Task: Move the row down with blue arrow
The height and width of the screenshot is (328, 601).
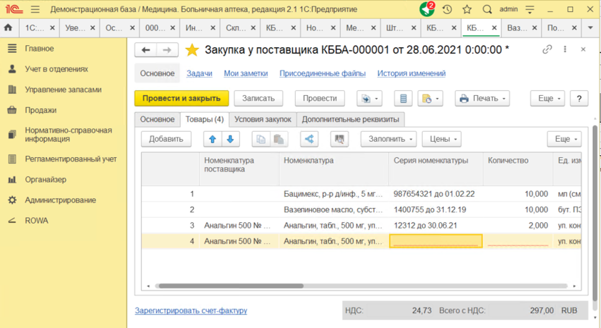Action: point(230,139)
